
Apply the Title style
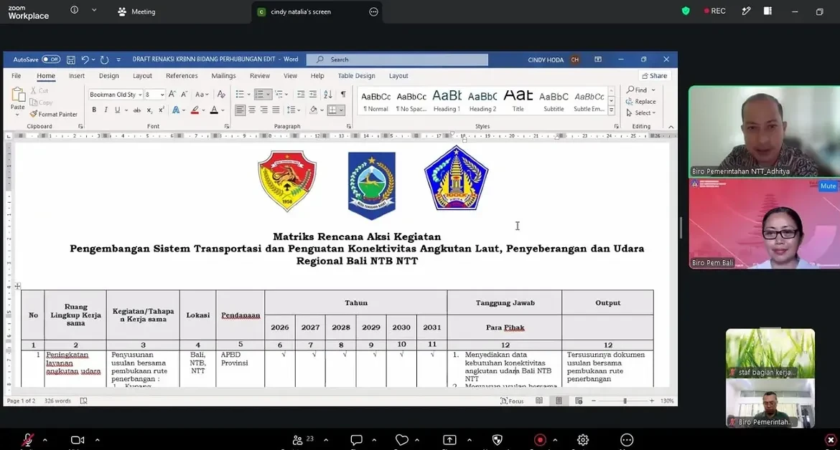[518, 100]
